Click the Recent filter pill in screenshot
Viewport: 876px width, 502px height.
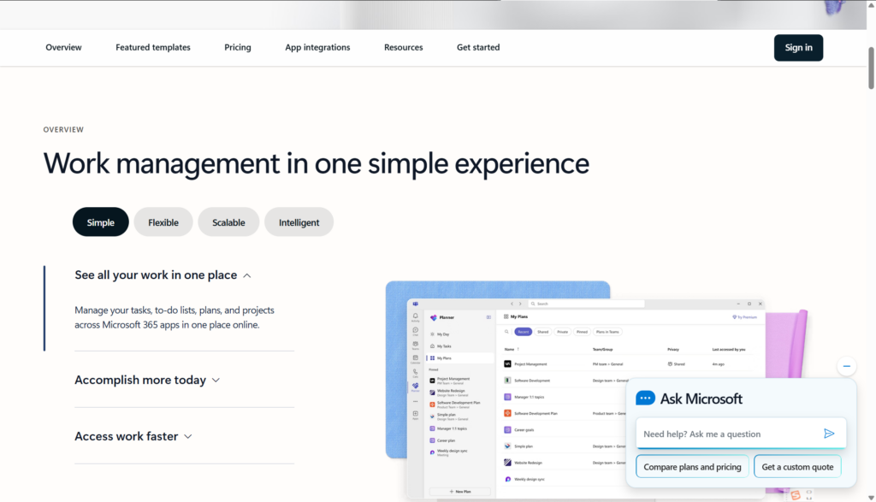tap(523, 332)
